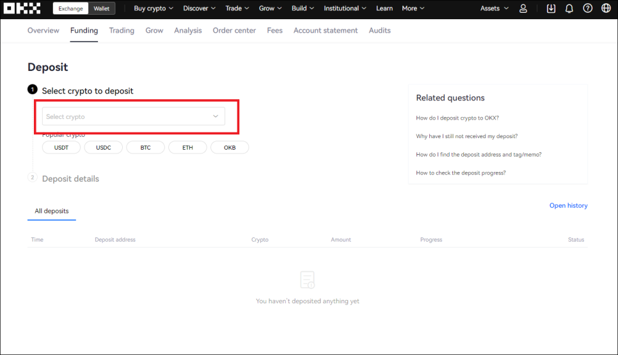Open the Select crypto dropdown
The height and width of the screenshot is (355, 618).
point(134,116)
